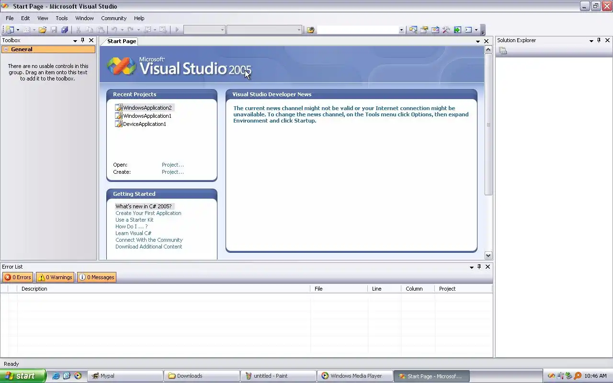Click Create Your First Application link

click(x=148, y=213)
